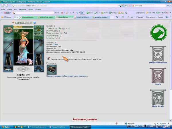Click the Избранное star favorites button
Viewport: 172px width, 129px height.
tap(6, 17)
